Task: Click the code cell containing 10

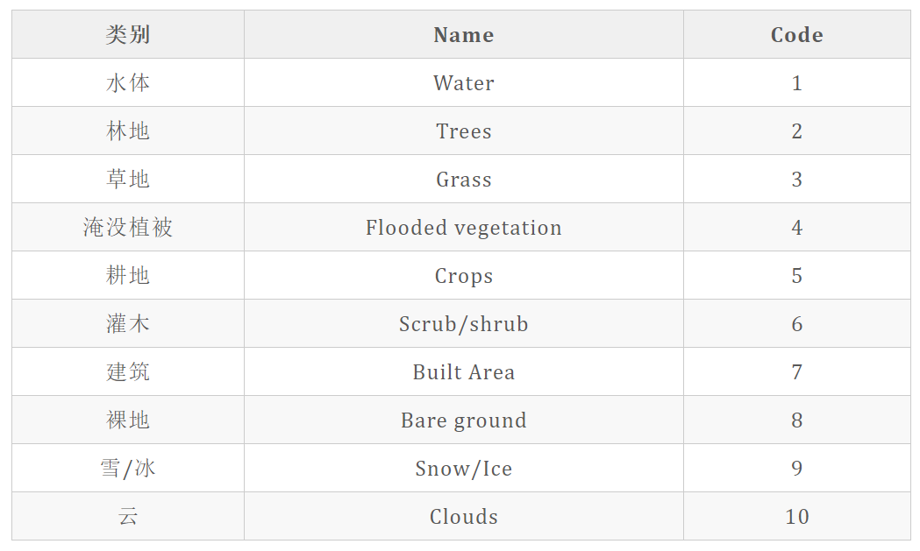Action: pos(796,517)
